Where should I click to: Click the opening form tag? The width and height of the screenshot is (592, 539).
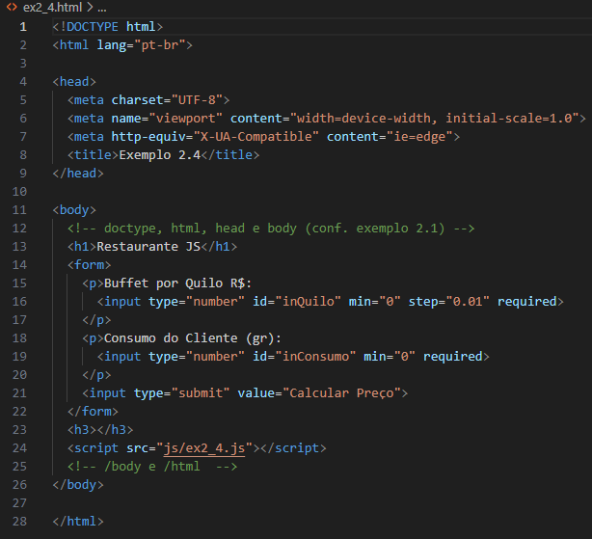click(x=89, y=264)
